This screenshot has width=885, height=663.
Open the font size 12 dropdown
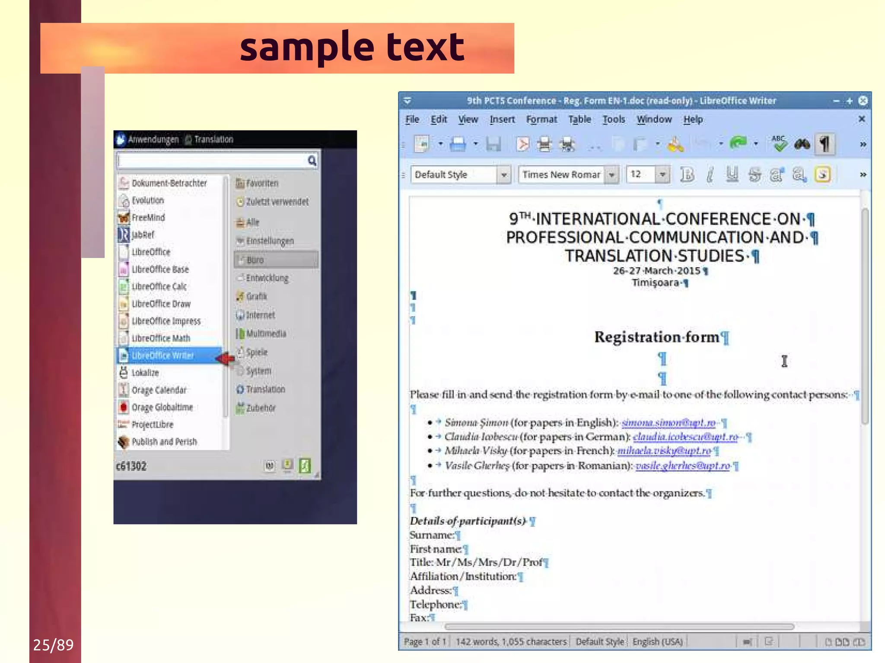(662, 175)
